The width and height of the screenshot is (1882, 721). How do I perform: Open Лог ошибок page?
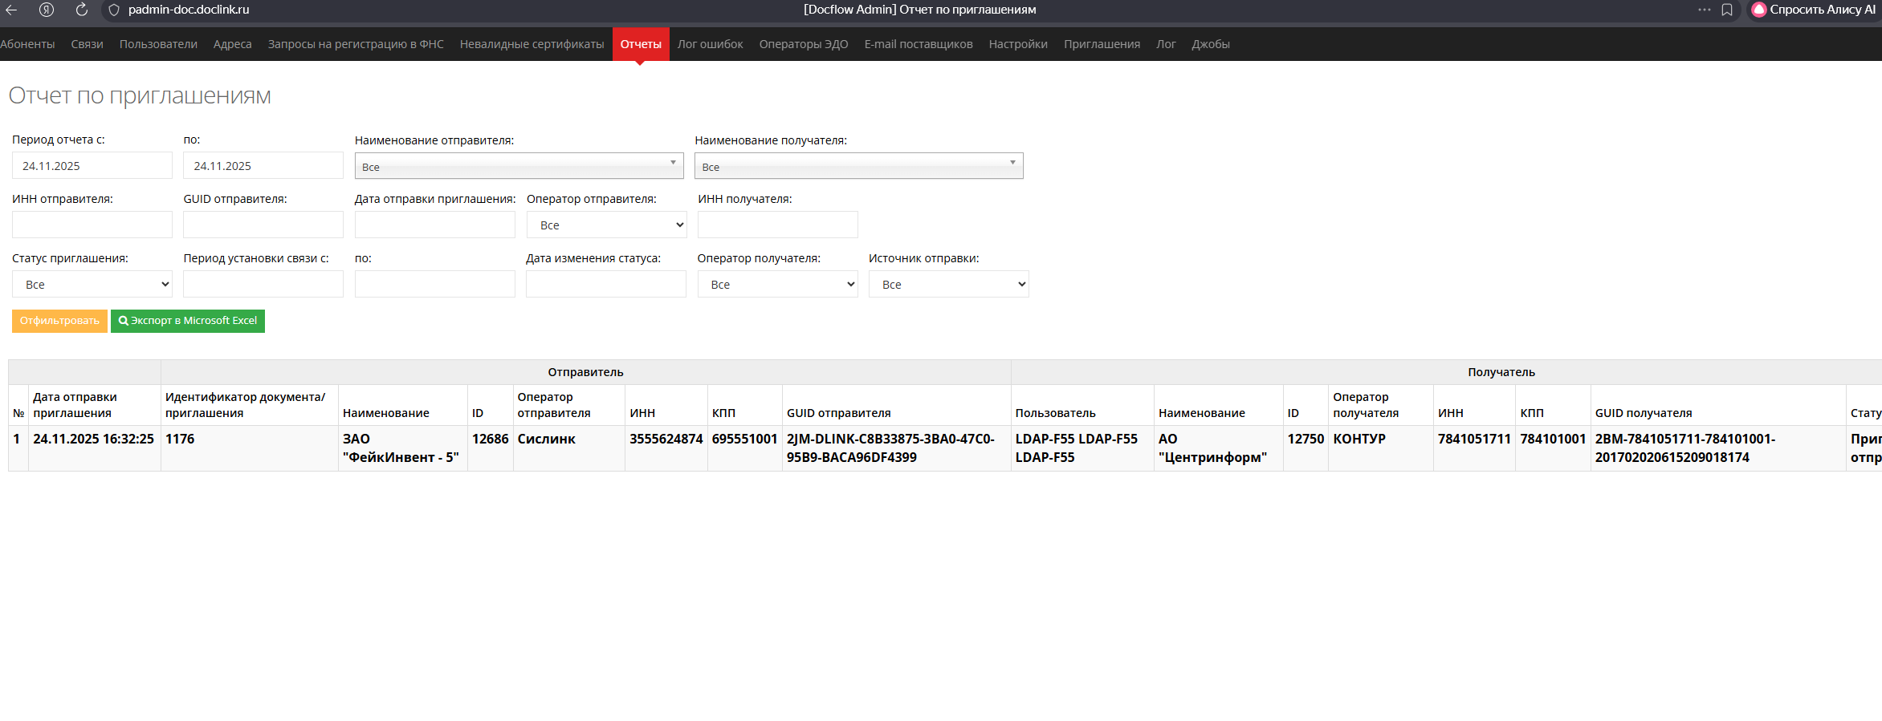tap(711, 44)
